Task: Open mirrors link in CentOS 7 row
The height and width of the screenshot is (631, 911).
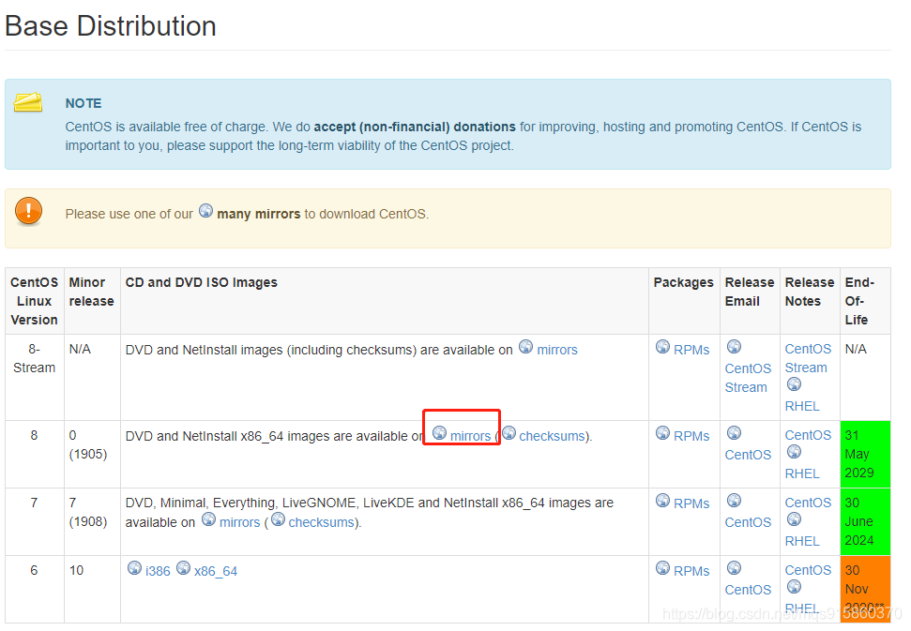Action: pyautogui.click(x=239, y=522)
